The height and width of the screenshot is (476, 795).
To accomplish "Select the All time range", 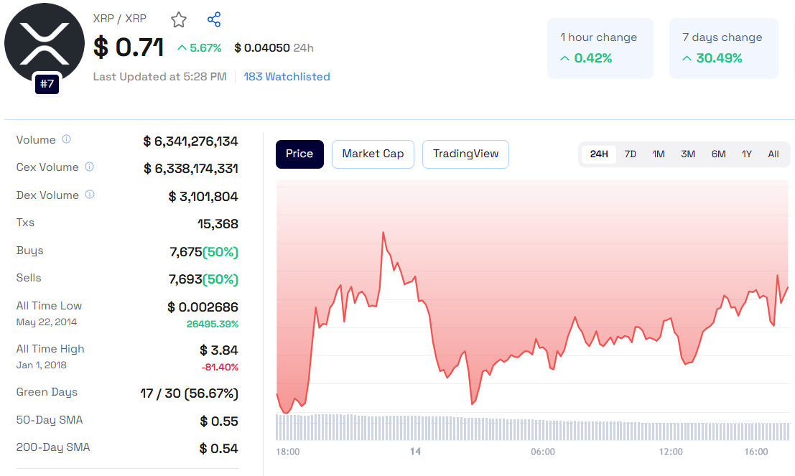I will 773,154.
